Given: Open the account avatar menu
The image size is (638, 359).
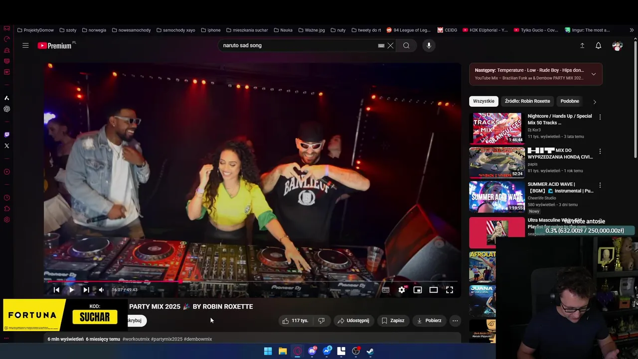Looking at the screenshot, I should (x=618, y=46).
